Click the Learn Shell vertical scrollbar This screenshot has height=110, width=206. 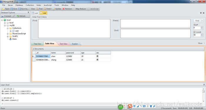tap(203, 95)
